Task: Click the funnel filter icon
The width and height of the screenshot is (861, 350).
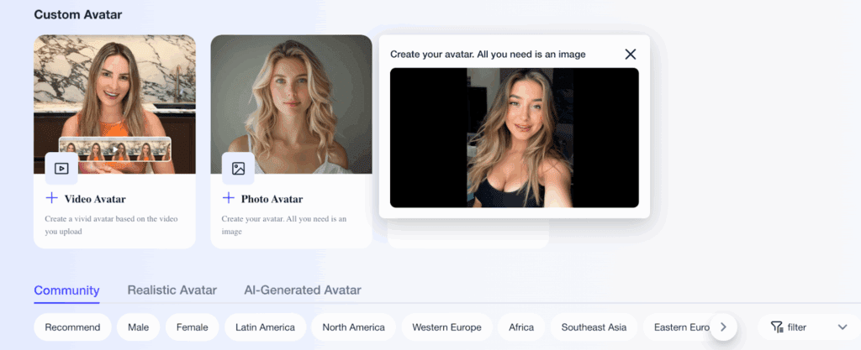Action: [776, 327]
